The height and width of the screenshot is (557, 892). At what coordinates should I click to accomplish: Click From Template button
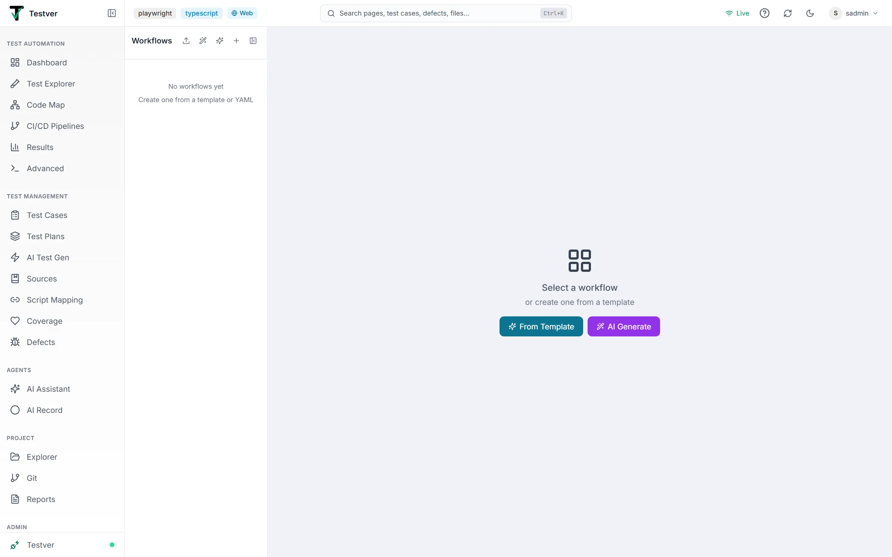[x=541, y=326]
